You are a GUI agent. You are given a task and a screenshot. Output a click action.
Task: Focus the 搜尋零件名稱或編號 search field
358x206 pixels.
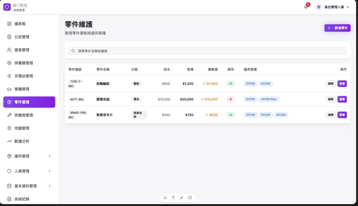[x=208, y=51]
